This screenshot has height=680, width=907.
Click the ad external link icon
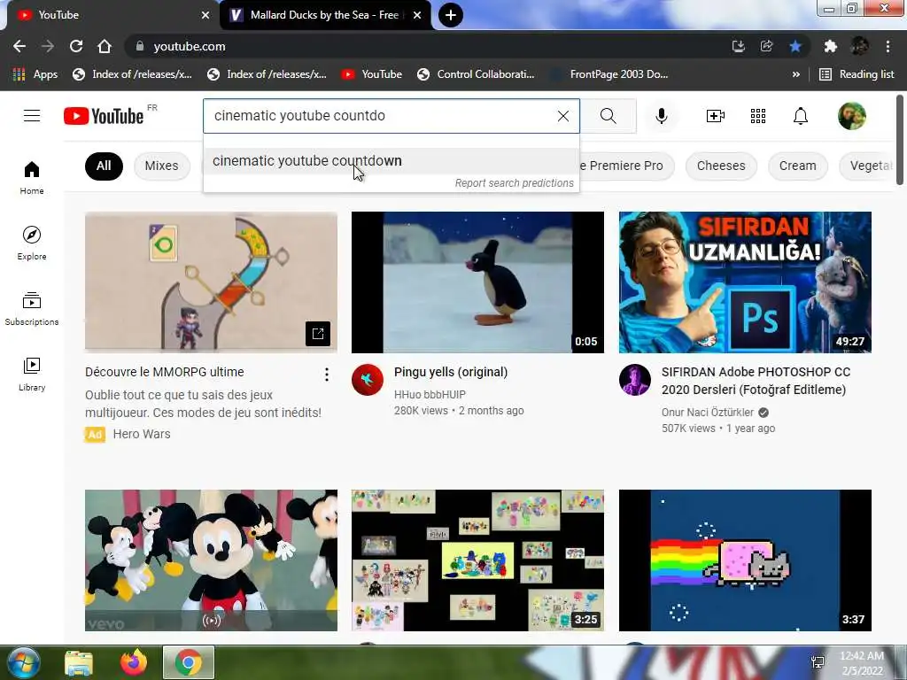318,334
